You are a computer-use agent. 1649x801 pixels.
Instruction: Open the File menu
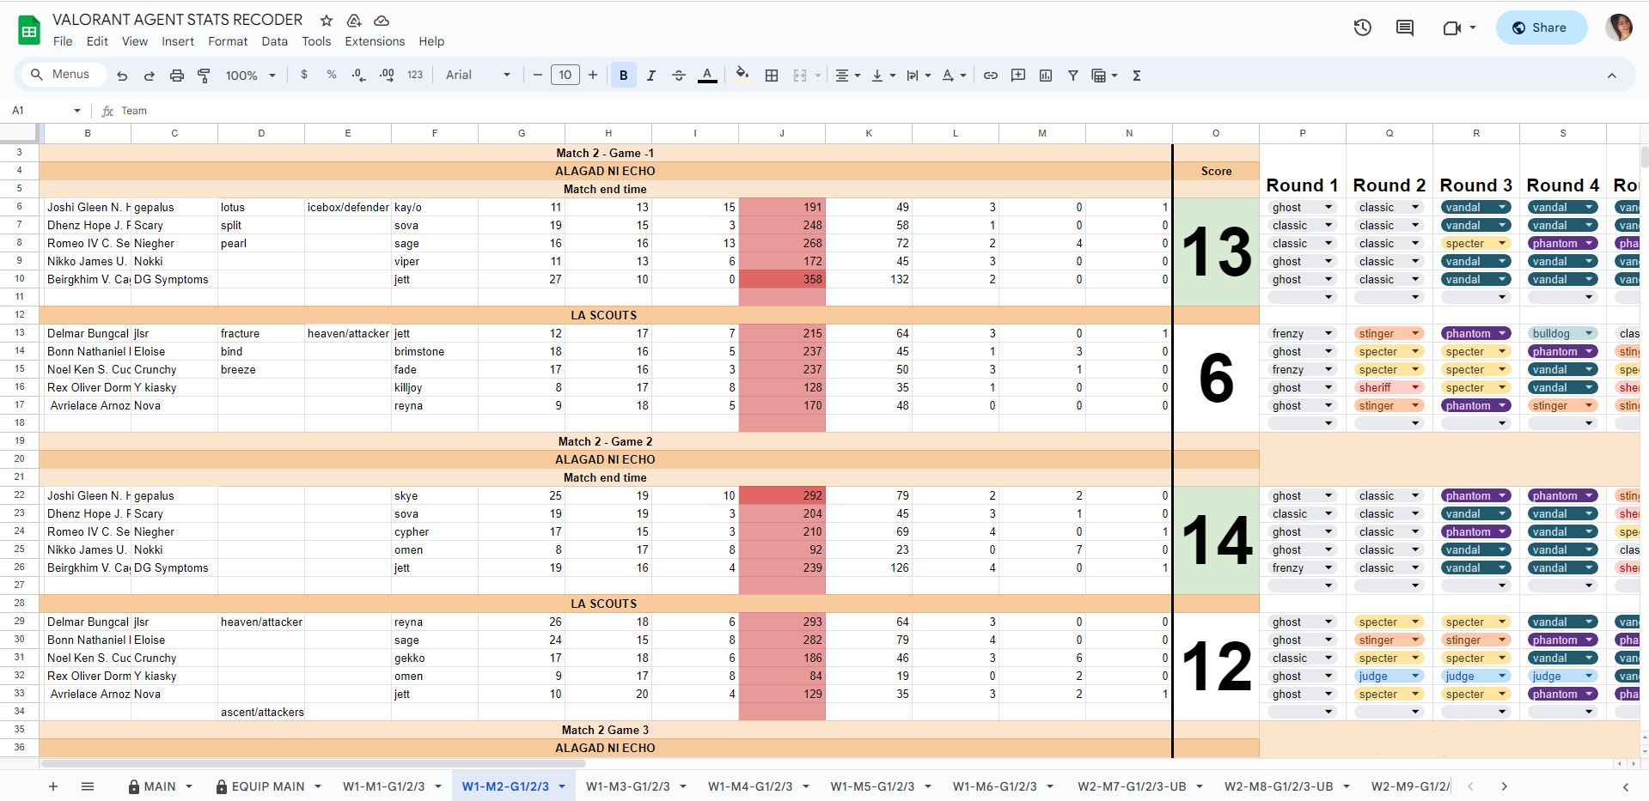click(x=63, y=41)
